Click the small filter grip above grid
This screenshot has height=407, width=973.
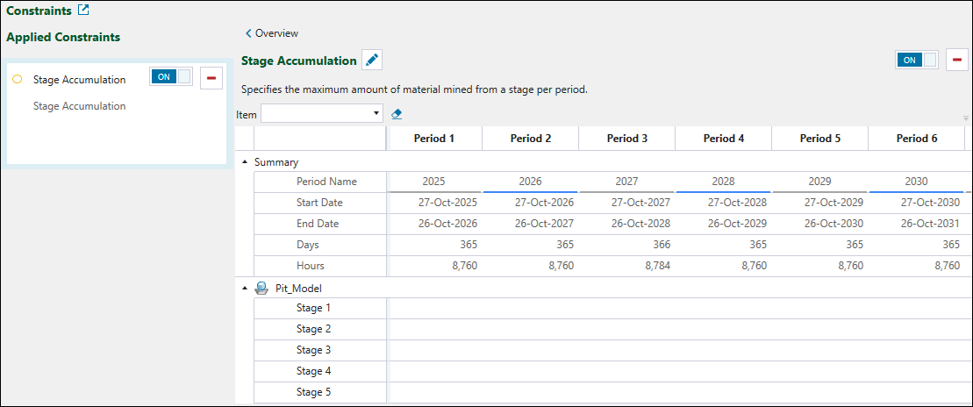966,118
